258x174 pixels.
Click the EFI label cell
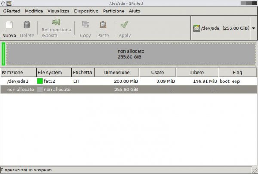(76, 81)
